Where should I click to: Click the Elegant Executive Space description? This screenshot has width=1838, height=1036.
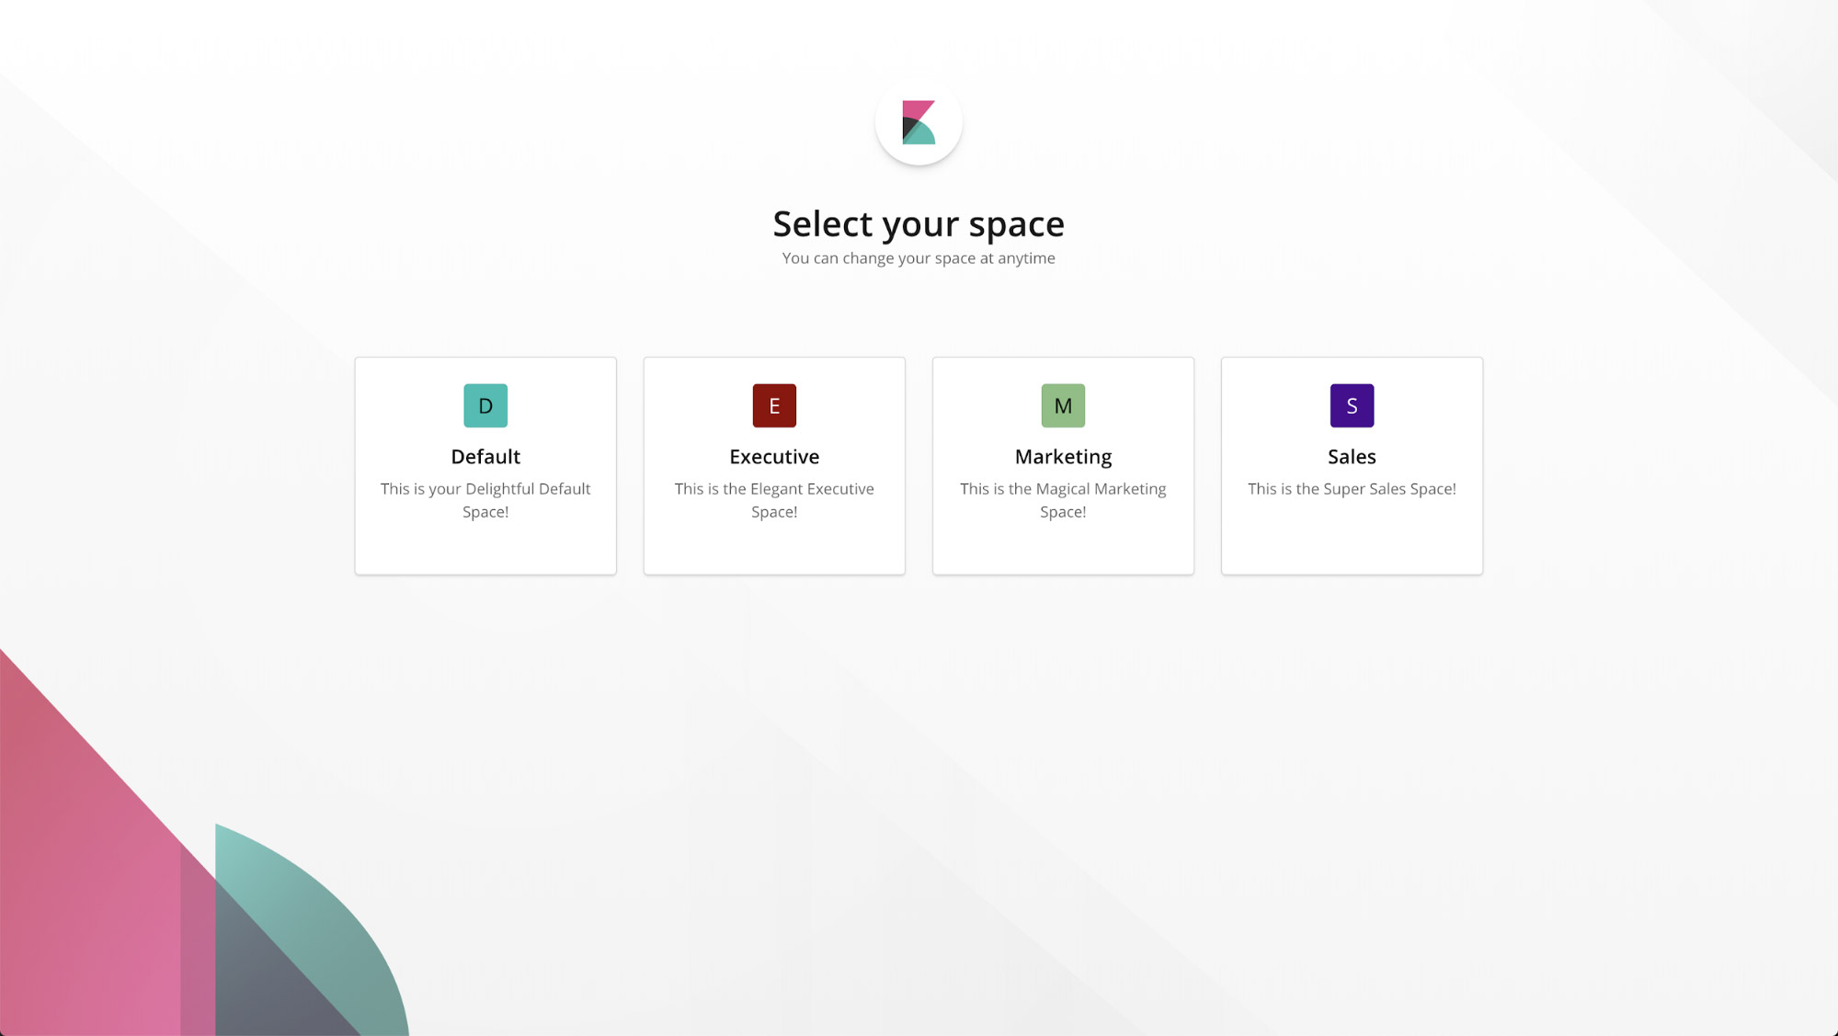(774, 500)
